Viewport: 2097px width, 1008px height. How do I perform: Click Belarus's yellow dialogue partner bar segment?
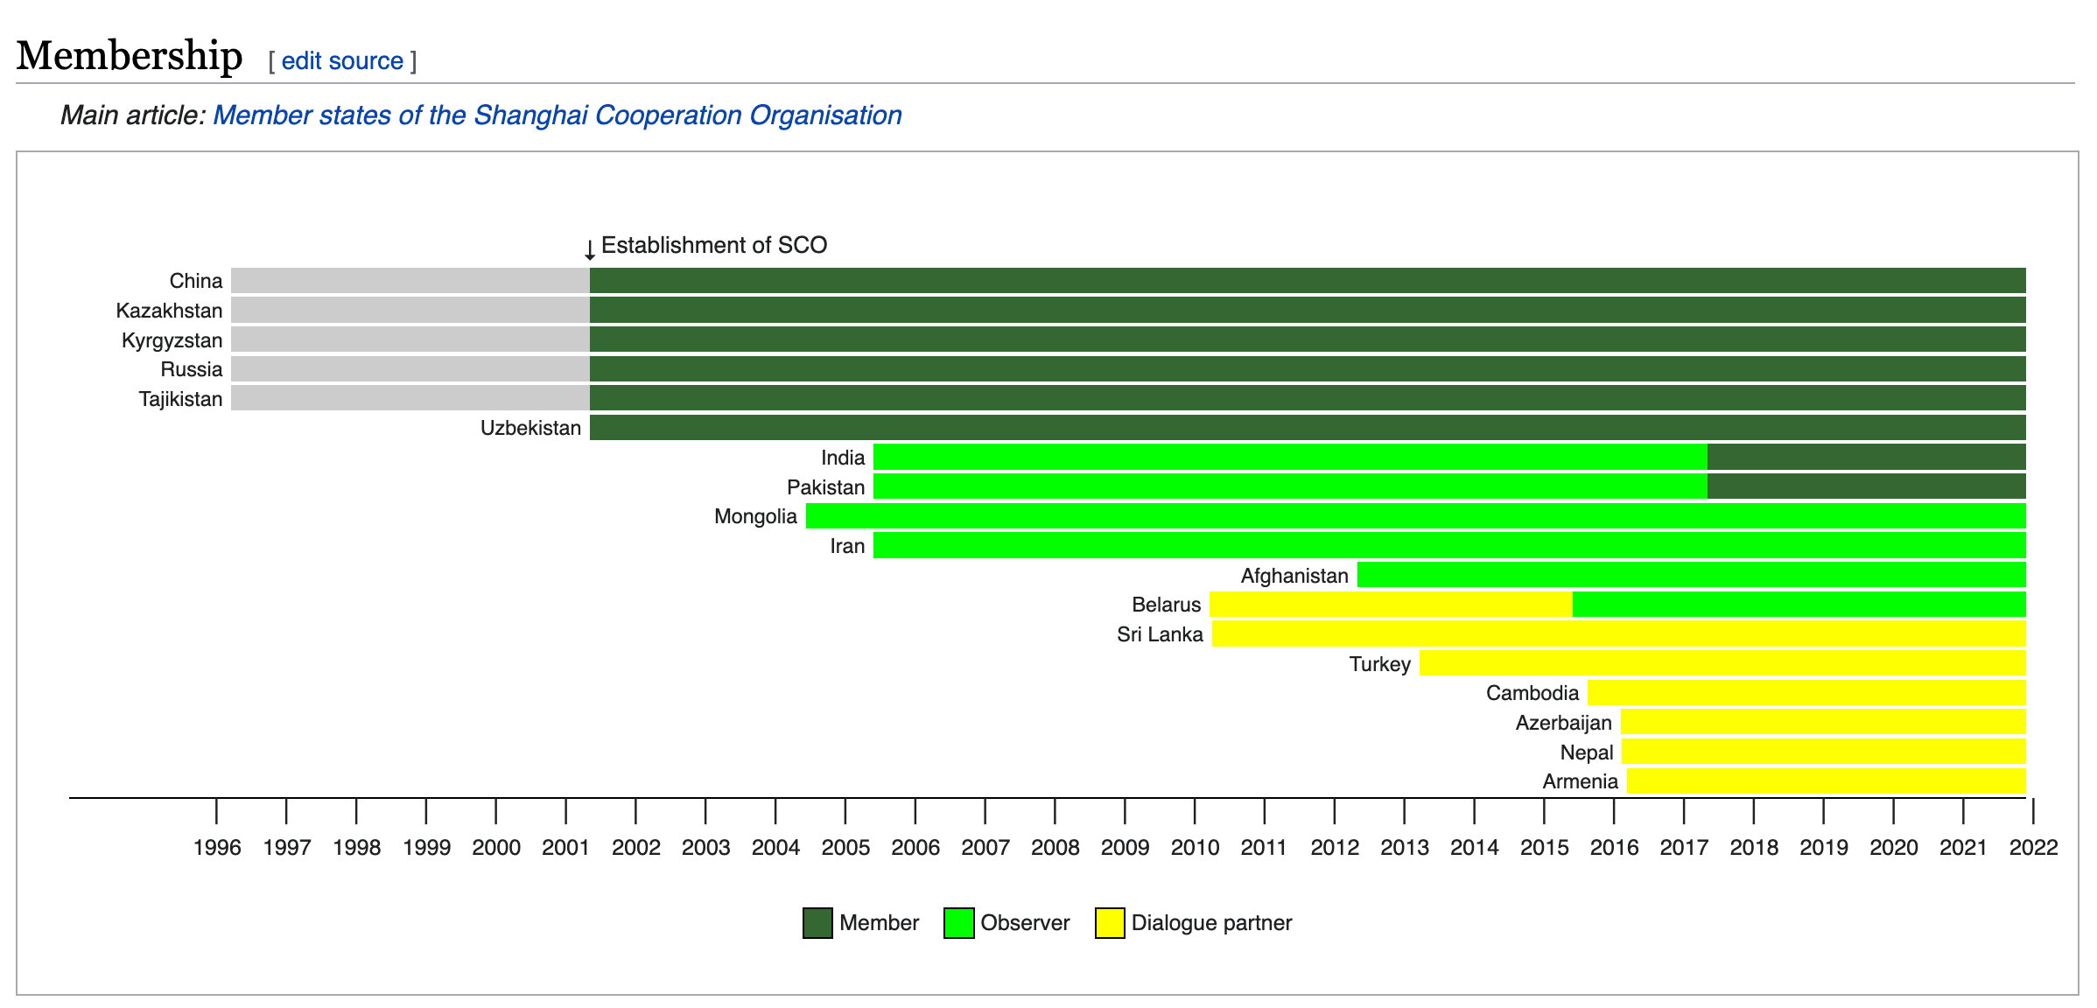click(x=1390, y=605)
